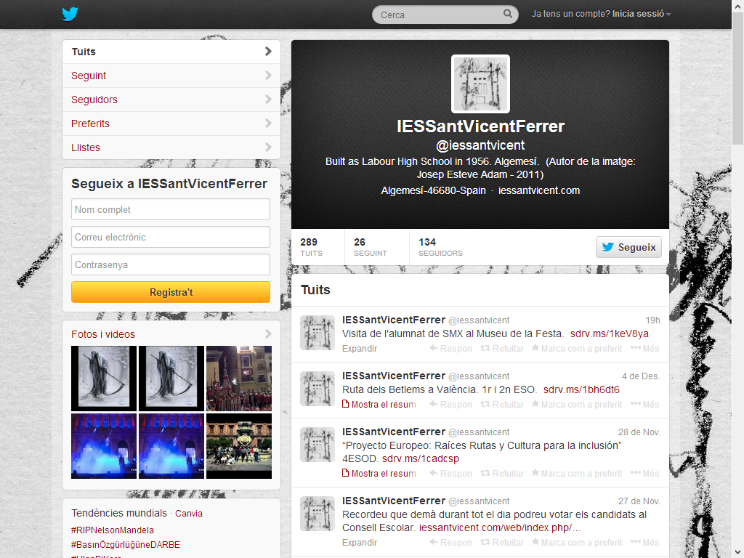Open the Llistes sidebar tab
The height and width of the screenshot is (558, 744).
(171, 147)
